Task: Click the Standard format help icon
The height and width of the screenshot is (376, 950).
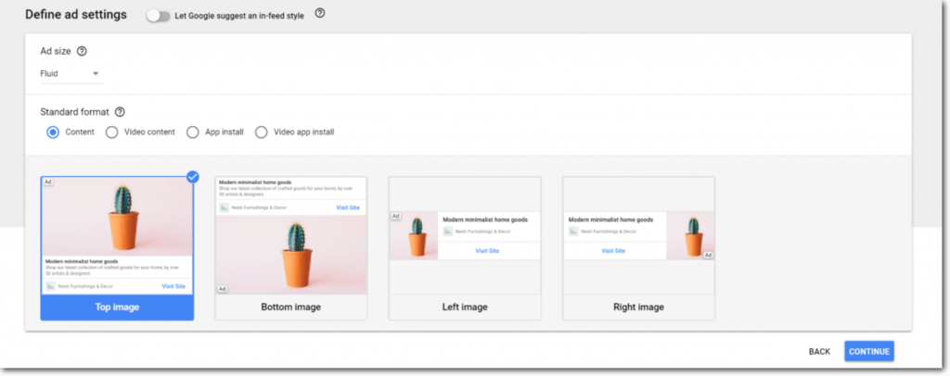Action: tap(120, 112)
